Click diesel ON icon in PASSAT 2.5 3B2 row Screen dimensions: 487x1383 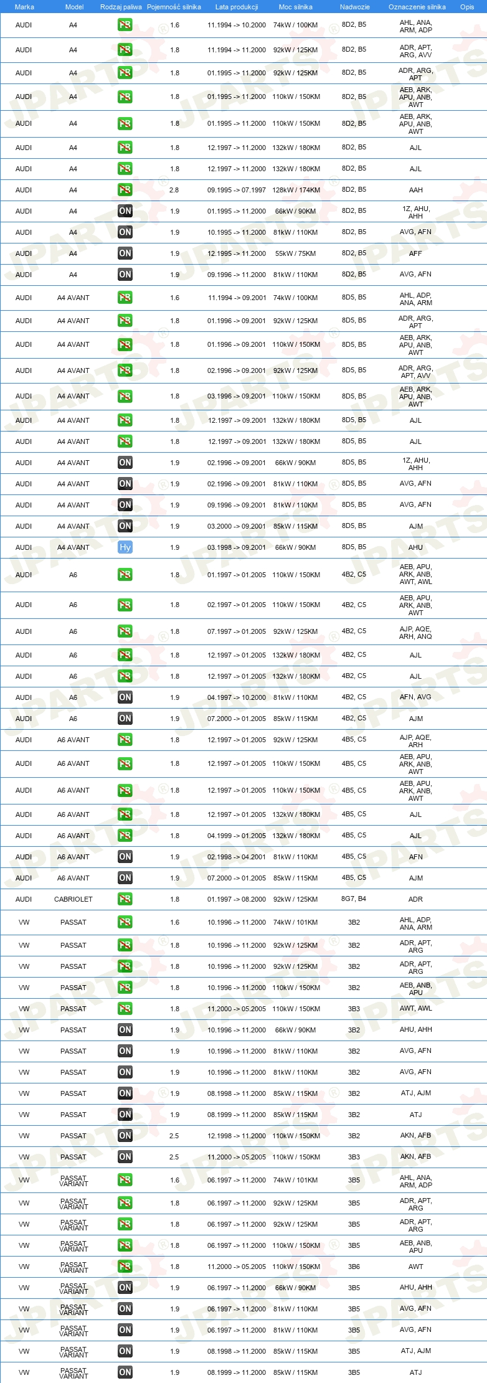(x=125, y=1136)
